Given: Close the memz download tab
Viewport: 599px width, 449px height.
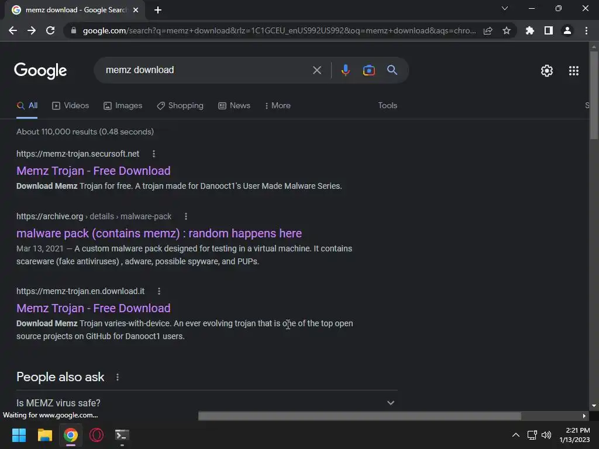Looking at the screenshot, I should (x=136, y=11).
